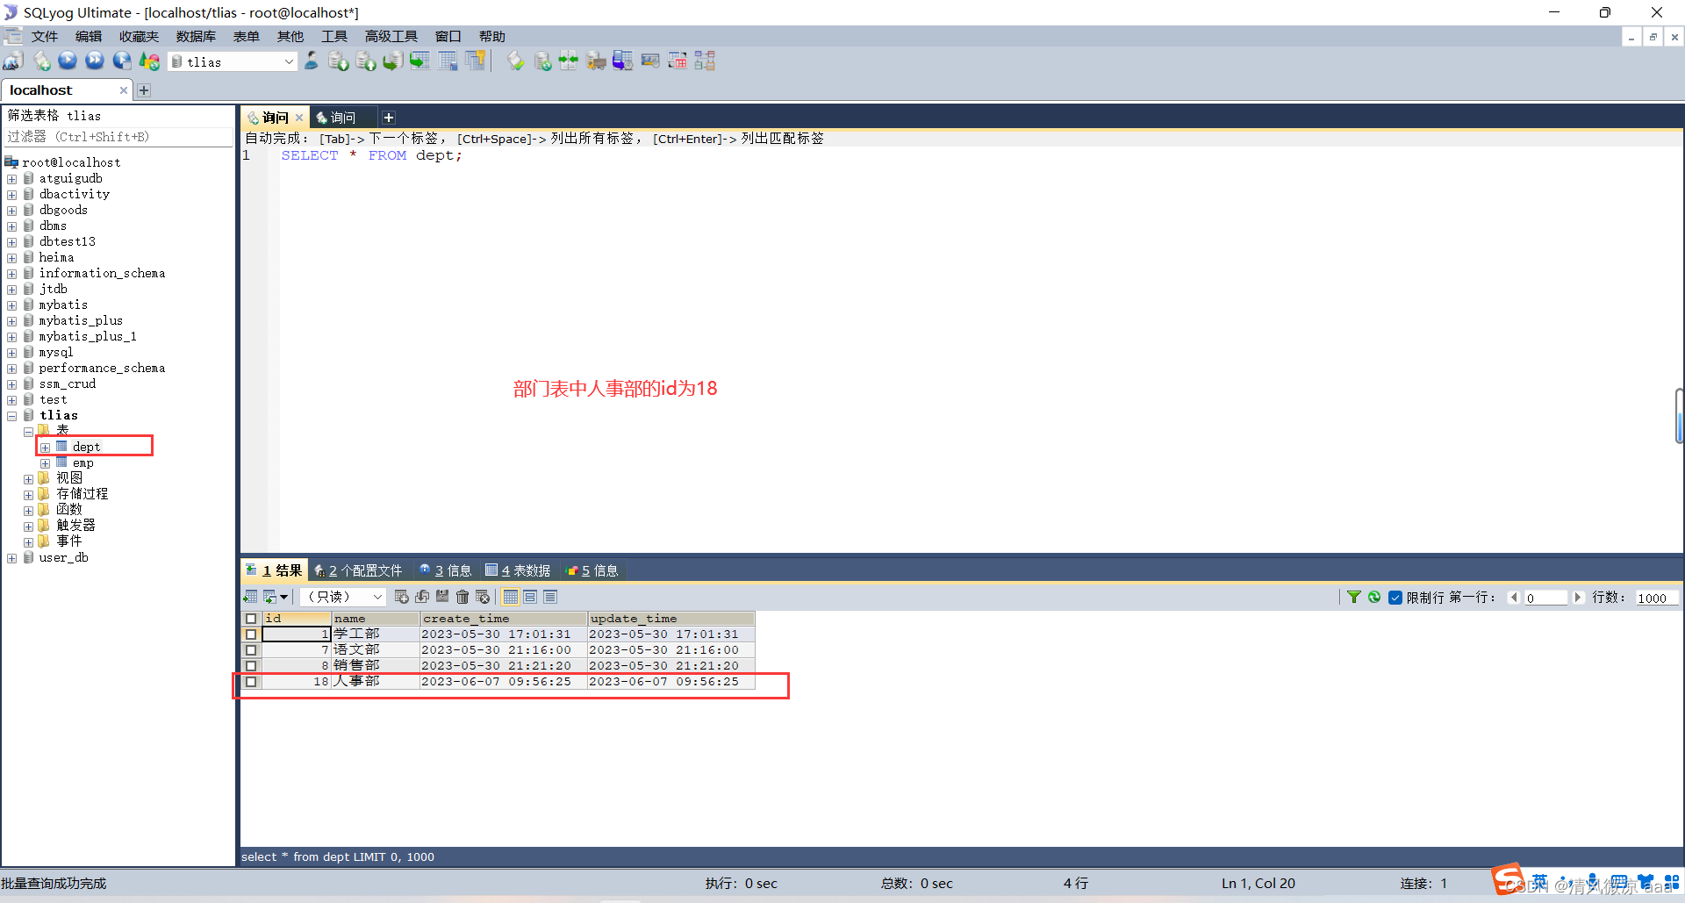
Task: Open the 数据库 menu
Action: coord(196,36)
